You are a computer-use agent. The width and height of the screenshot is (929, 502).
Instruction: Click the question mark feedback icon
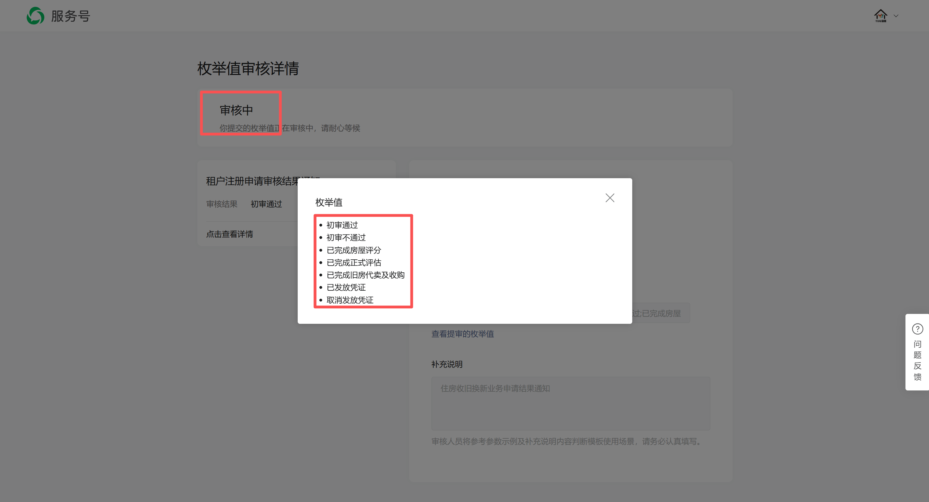pyautogui.click(x=917, y=329)
